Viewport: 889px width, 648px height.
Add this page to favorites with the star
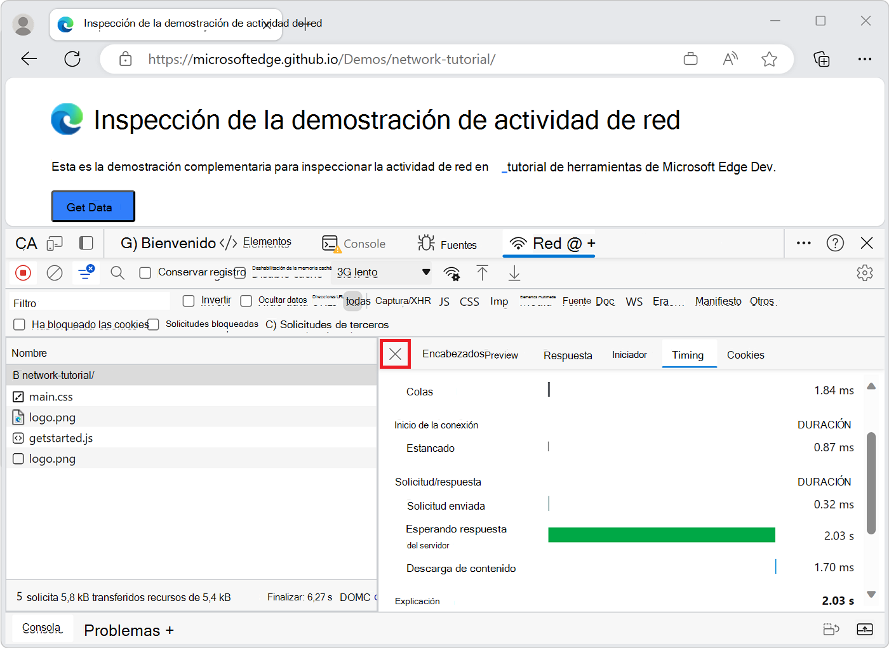(x=770, y=59)
